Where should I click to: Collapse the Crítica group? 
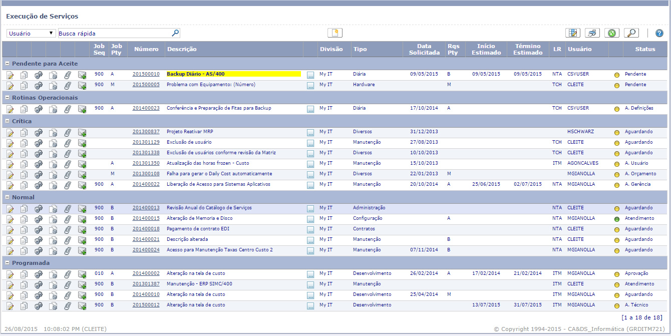pyautogui.click(x=8, y=122)
